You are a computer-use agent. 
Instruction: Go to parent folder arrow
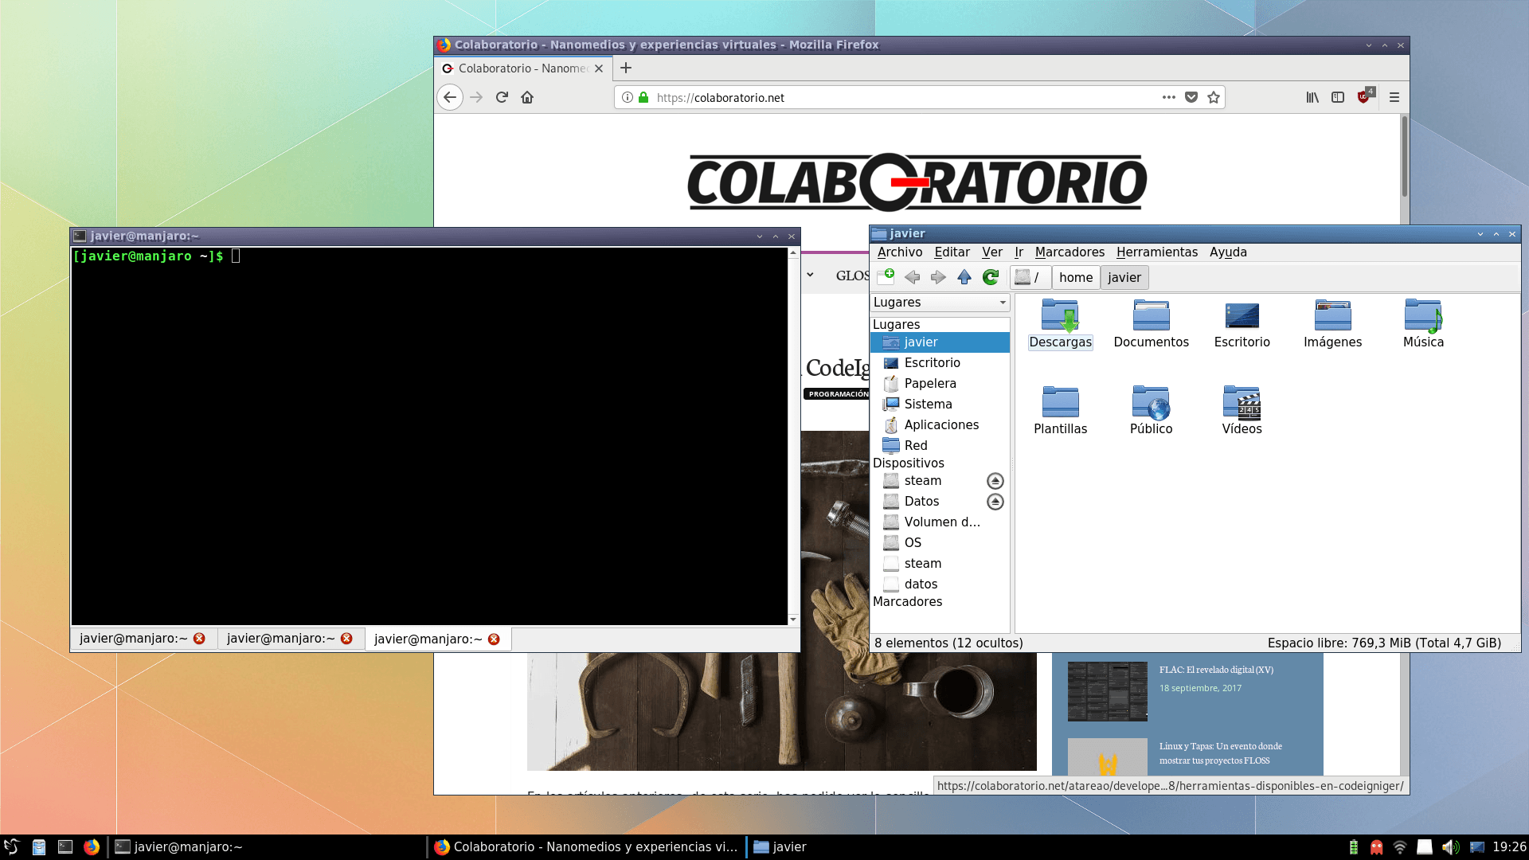click(x=964, y=277)
